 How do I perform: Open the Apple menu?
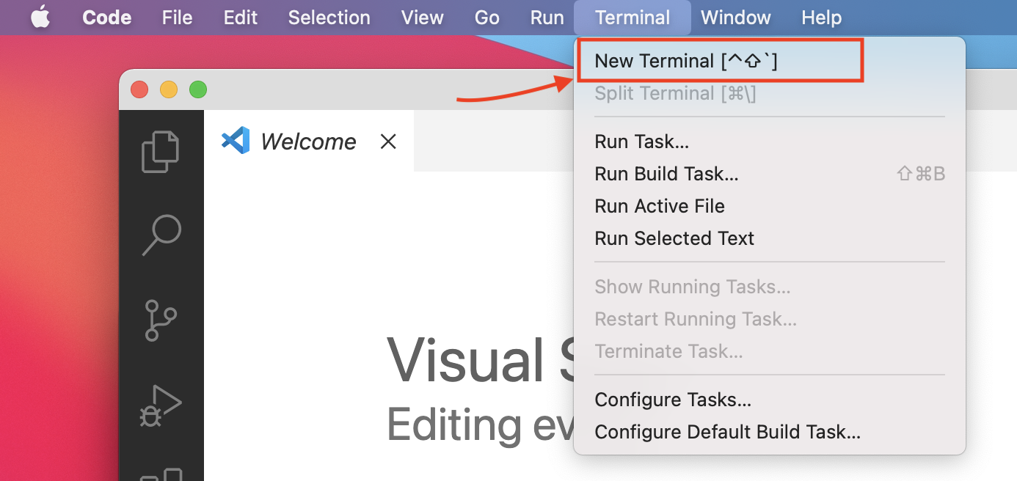point(40,18)
